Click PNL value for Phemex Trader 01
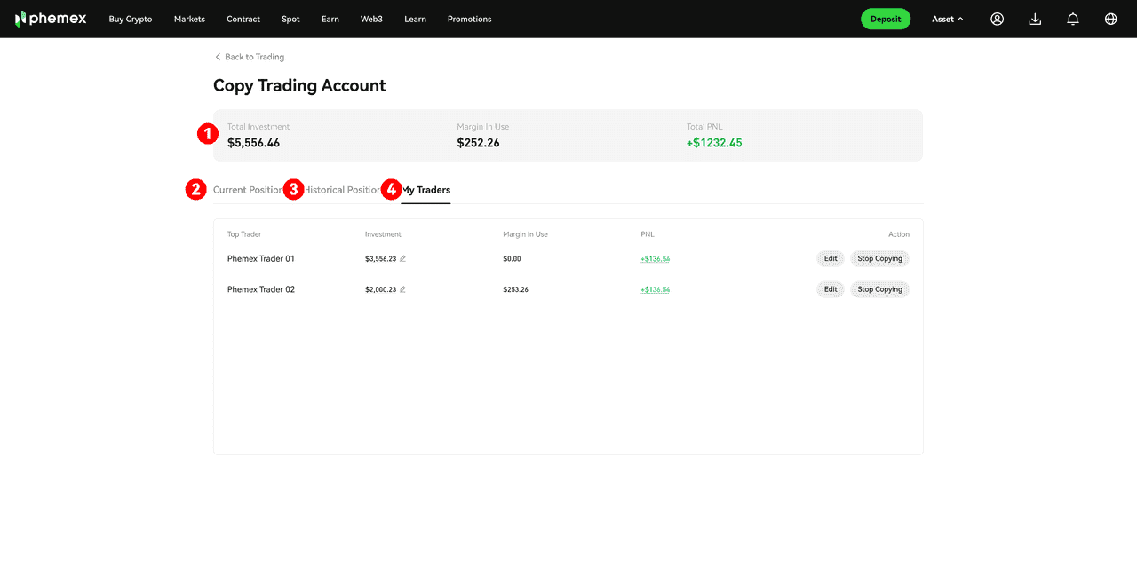This screenshot has height=568, width=1137. 655,259
